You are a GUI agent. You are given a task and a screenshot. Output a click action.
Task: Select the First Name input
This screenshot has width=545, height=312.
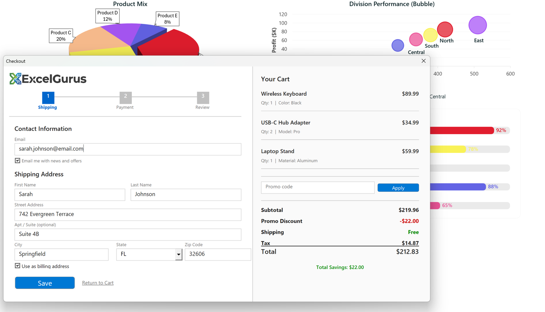pyautogui.click(x=69, y=194)
